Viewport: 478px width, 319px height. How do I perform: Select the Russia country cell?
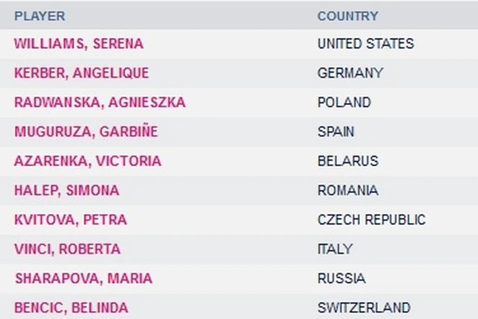[341, 278]
